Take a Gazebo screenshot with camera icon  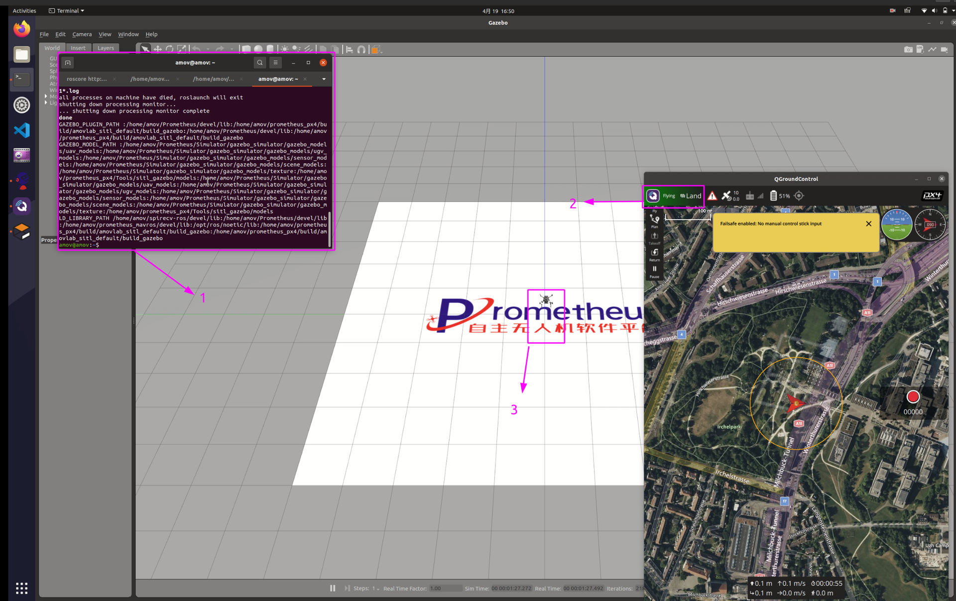pos(908,49)
